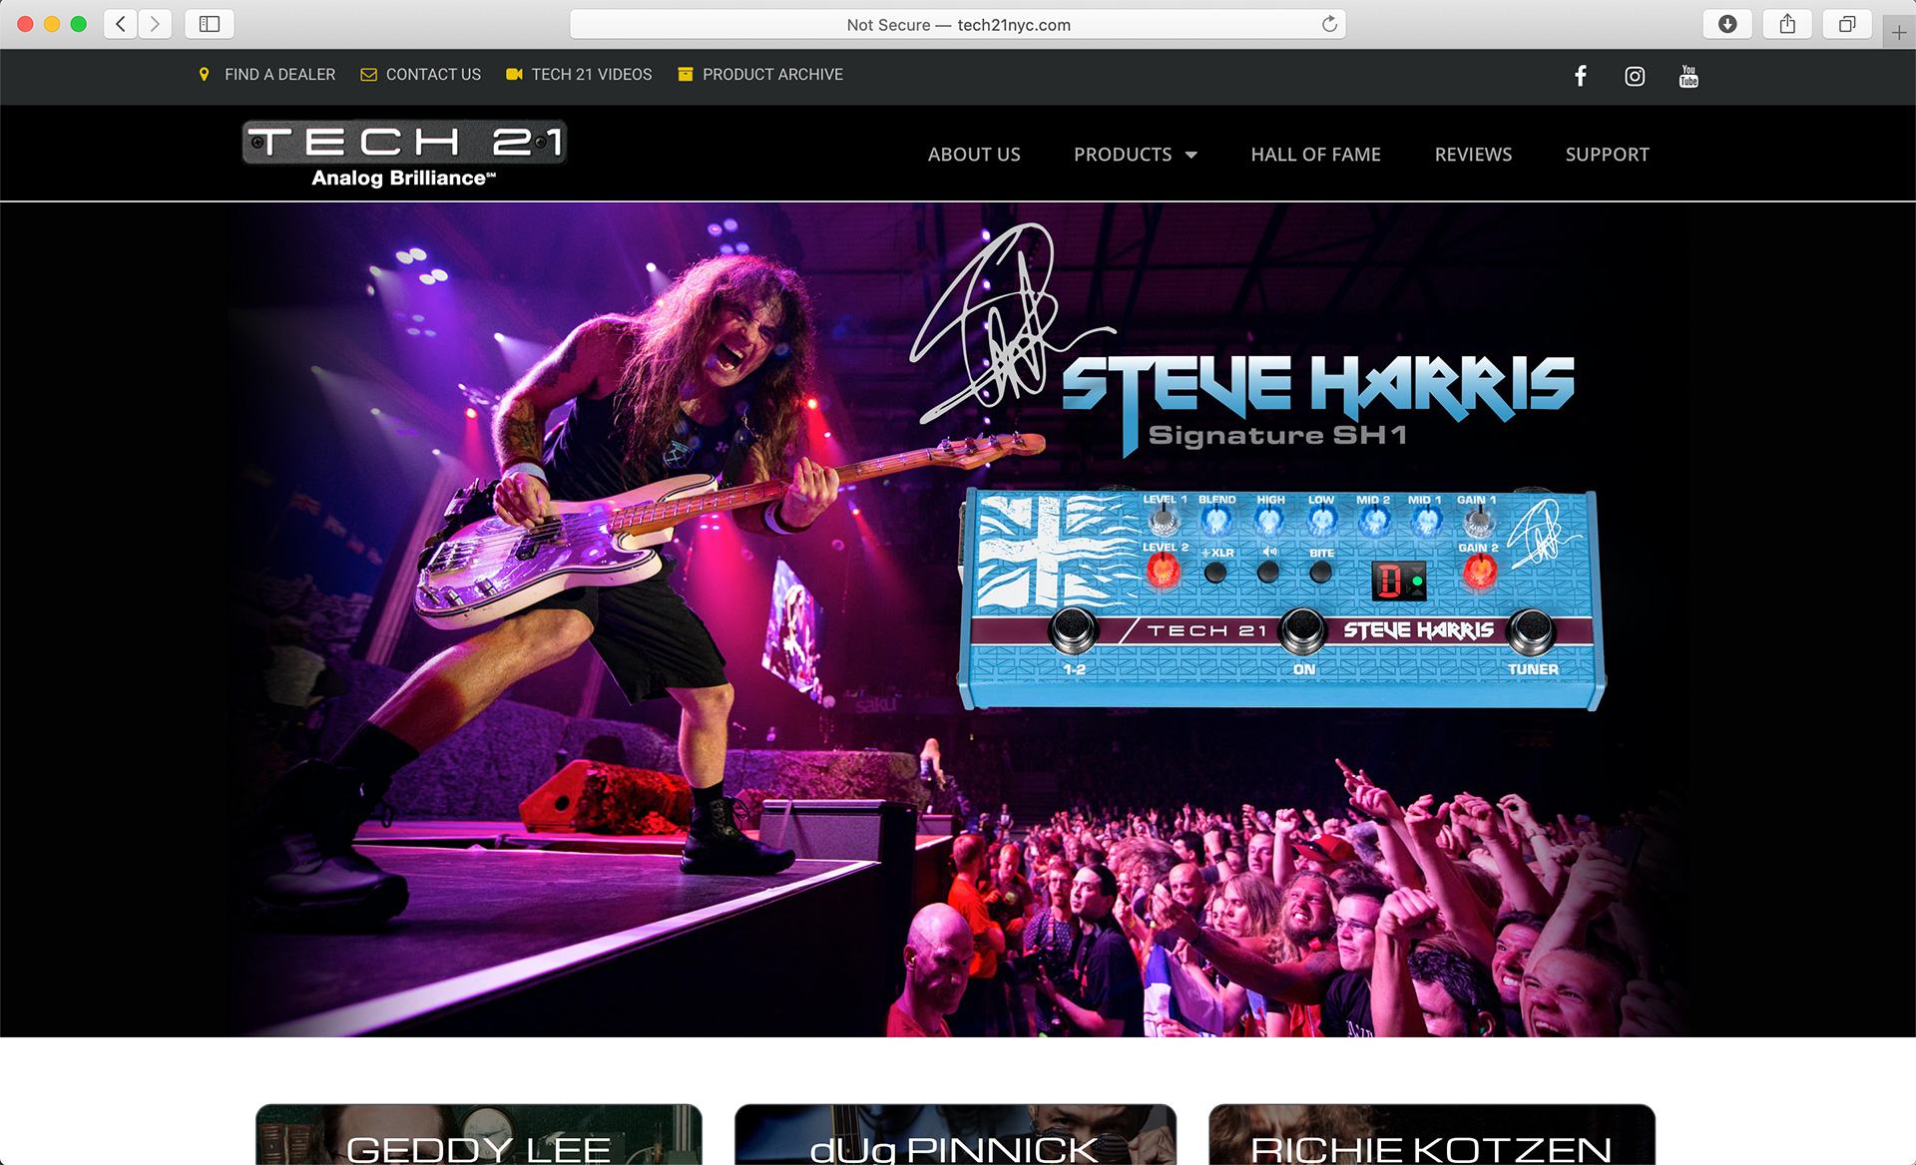Minimize the Safari window
The image size is (1916, 1165).
(52, 24)
